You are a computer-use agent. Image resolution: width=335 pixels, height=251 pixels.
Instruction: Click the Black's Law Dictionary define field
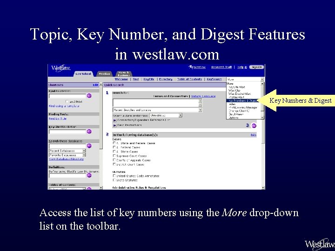click(x=67, y=175)
